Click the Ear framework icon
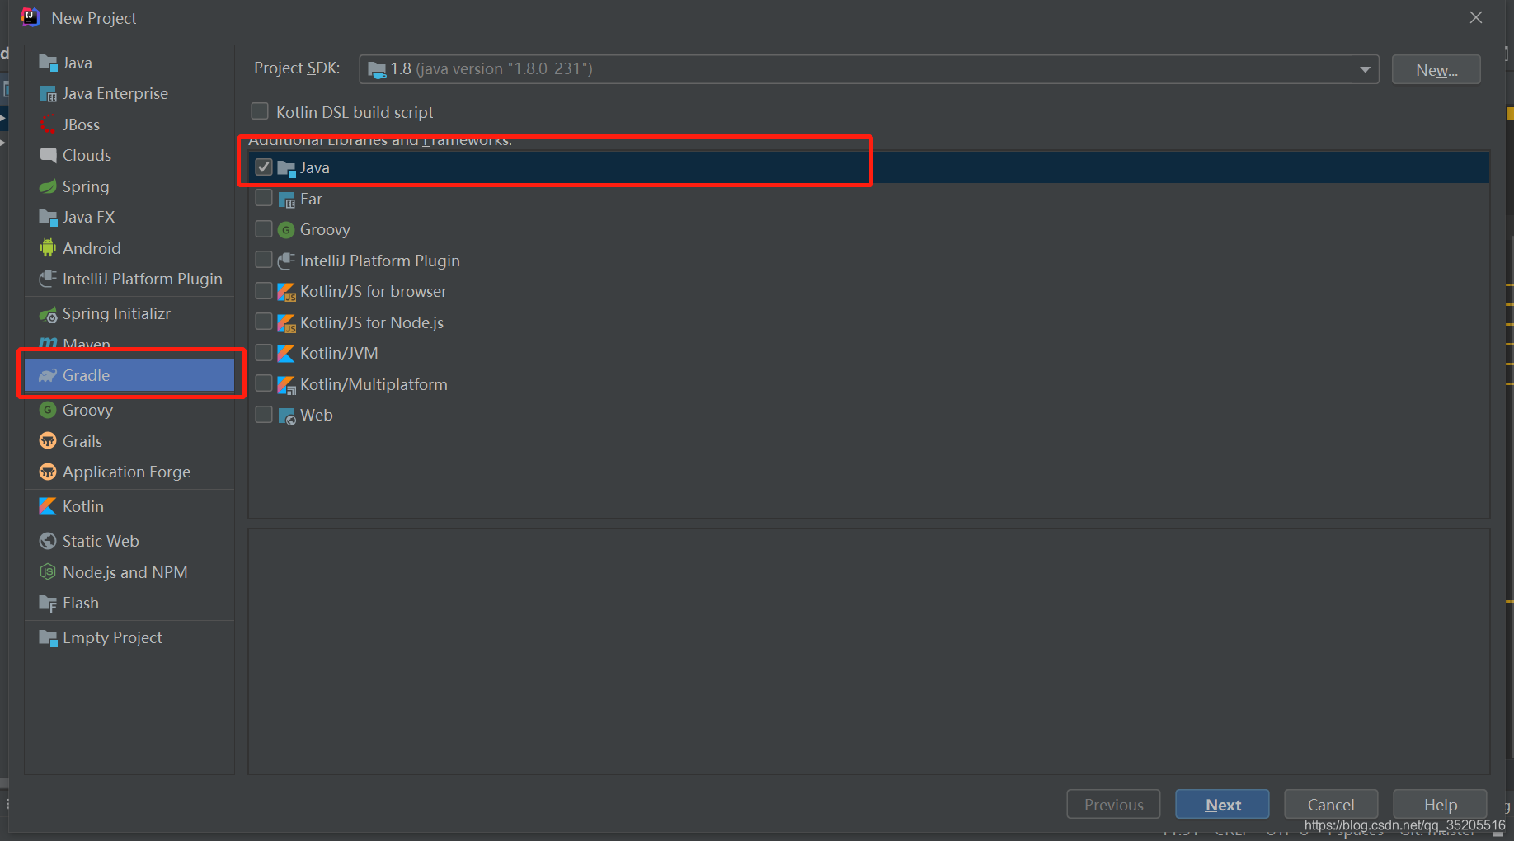Image resolution: width=1514 pixels, height=841 pixels. pos(286,200)
